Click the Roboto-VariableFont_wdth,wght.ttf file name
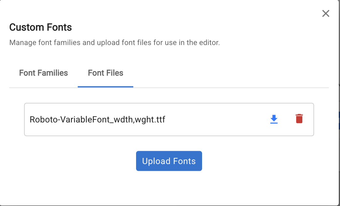This screenshot has height=206, width=340. pos(97,119)
